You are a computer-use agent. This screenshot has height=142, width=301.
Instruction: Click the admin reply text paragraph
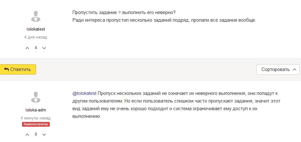(176, 105)
